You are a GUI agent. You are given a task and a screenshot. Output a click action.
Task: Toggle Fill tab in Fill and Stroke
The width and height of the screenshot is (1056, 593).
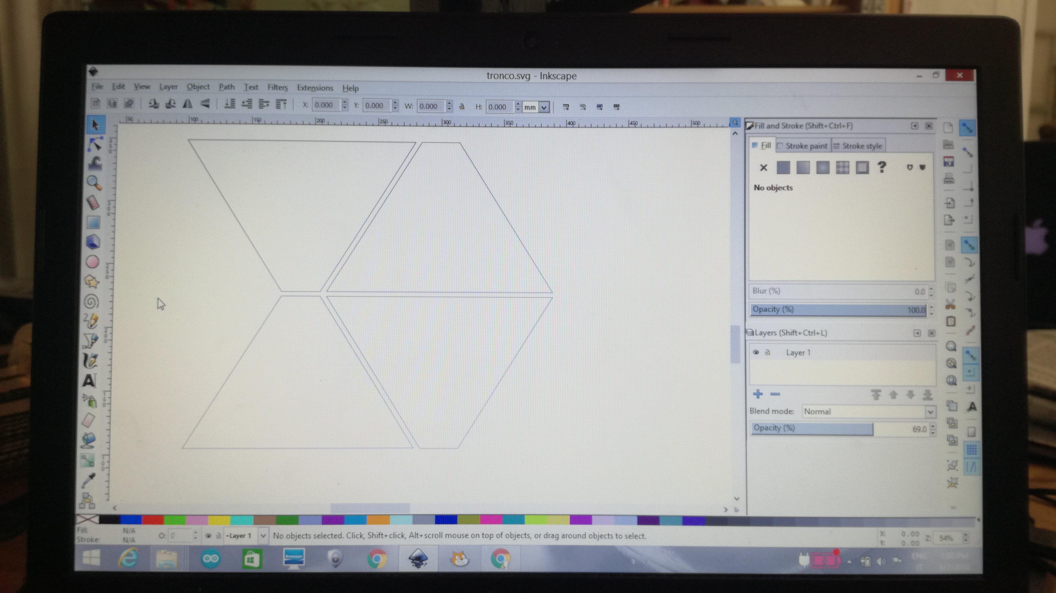[764, 145]
